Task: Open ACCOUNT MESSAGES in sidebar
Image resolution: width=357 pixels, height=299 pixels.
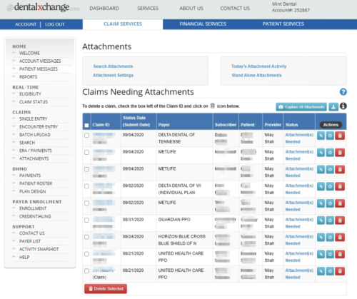Action: pyautogui.click(x=40, y=61)
